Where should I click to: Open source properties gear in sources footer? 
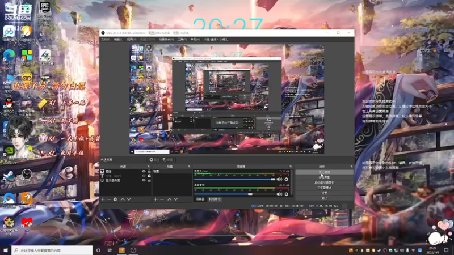[115, 199]
